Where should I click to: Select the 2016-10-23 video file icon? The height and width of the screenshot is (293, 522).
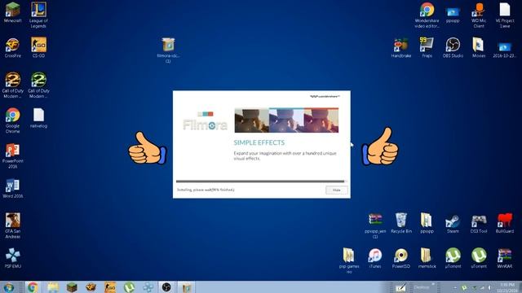[x=505, y=50]
